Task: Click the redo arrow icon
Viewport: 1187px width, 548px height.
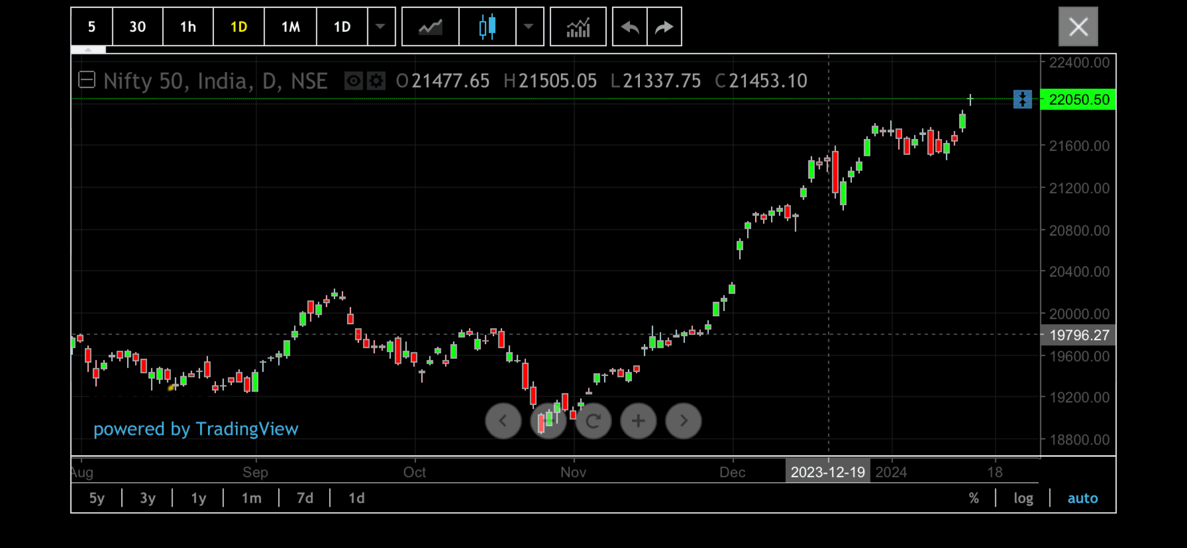Action: (x=664, y=27)
